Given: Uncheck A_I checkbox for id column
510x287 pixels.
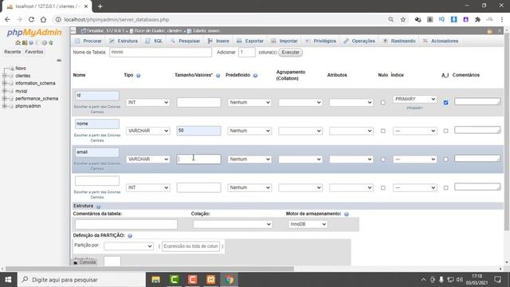Looking at the screenshot, I should click(445, 103).
